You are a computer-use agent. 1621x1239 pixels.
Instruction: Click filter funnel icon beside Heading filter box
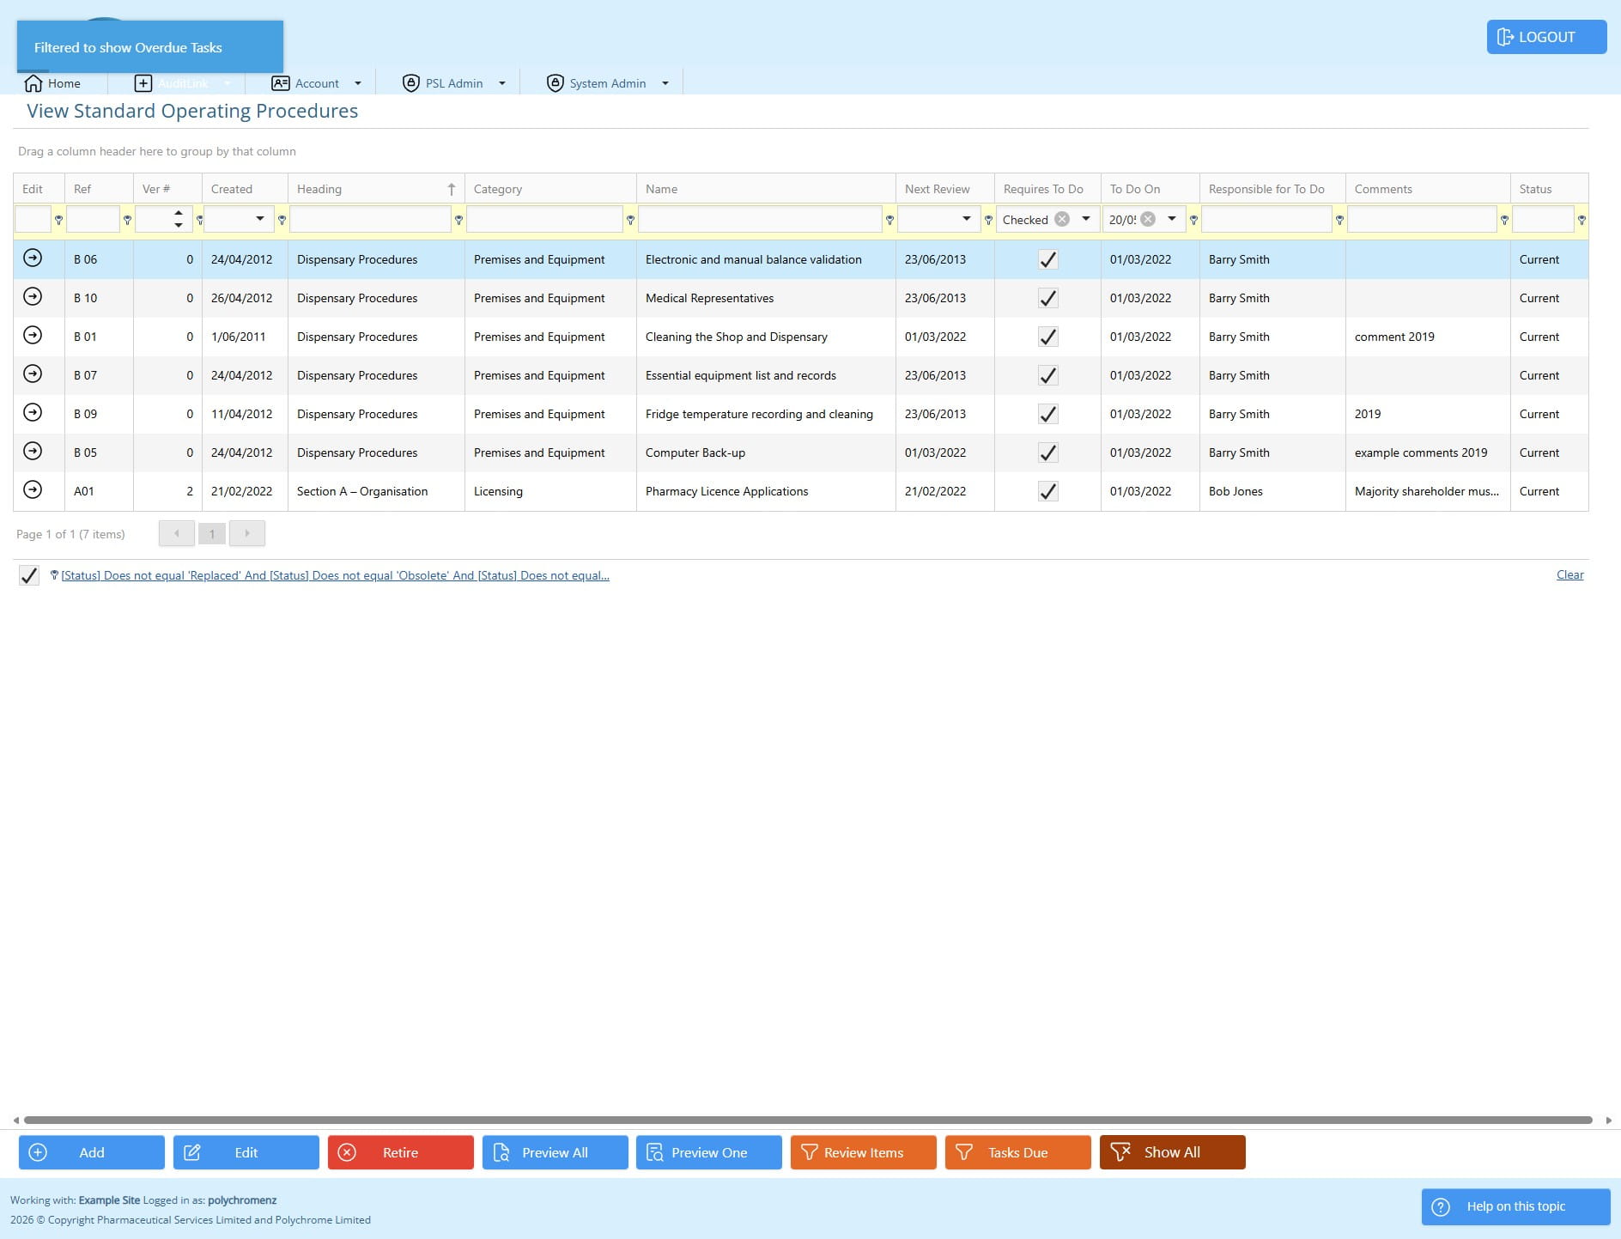(458, 221)
